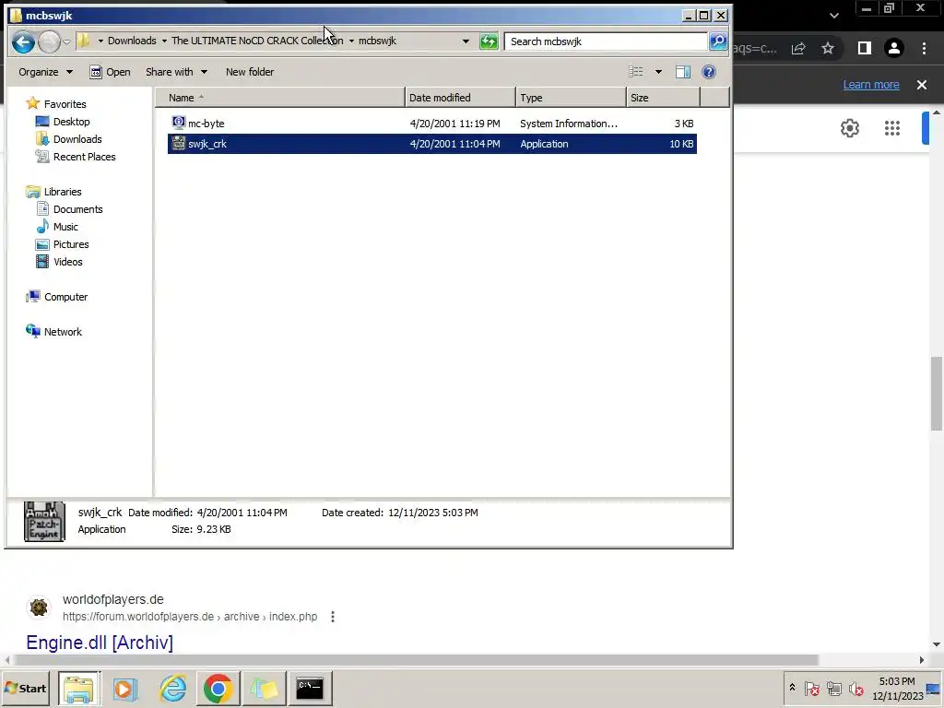Open Desktop in Favorites
Image resolution: width=944 pixels, height=708 pixels.
[x=71, y=122]
